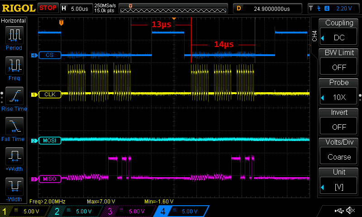
Task: Select the MOSI channel 2 label
Action: (50, 141)
